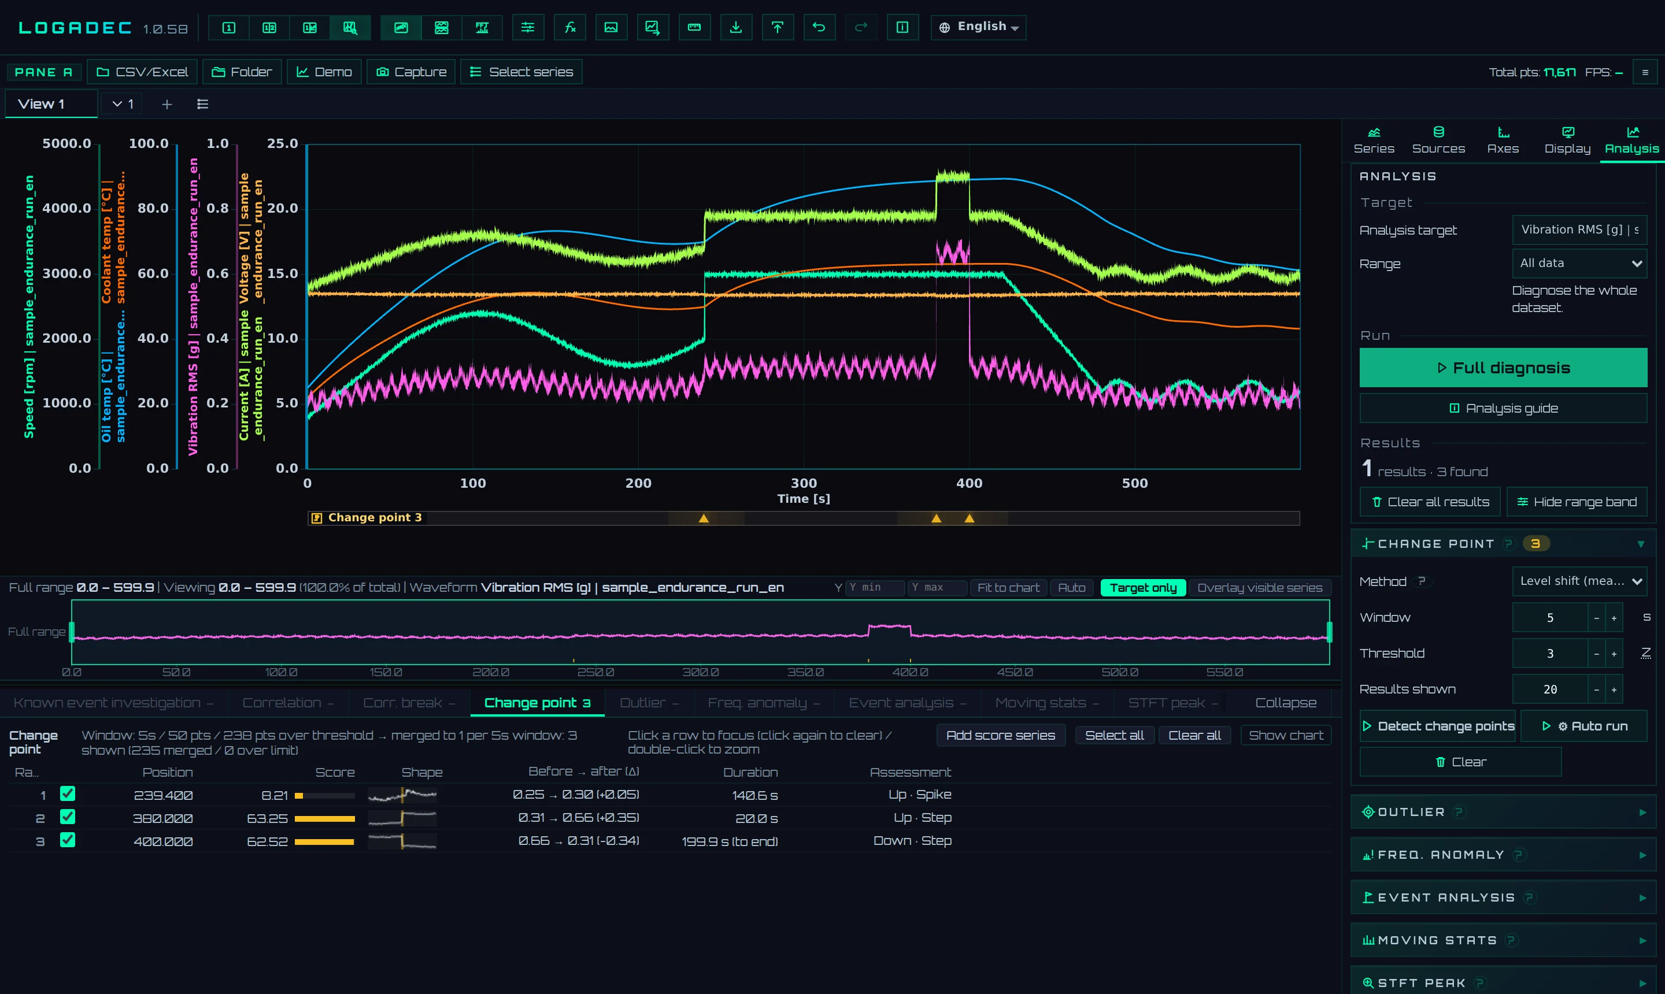This screenshot has width=1665, height=994.
Task: Click Add score series button
Action: click(x=1000, y=736)
